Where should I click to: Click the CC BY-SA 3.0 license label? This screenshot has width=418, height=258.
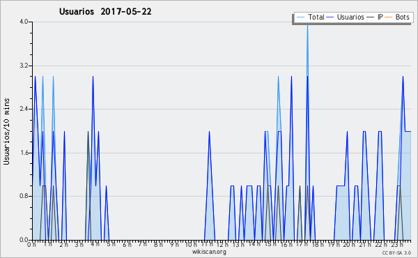point(396,252)
